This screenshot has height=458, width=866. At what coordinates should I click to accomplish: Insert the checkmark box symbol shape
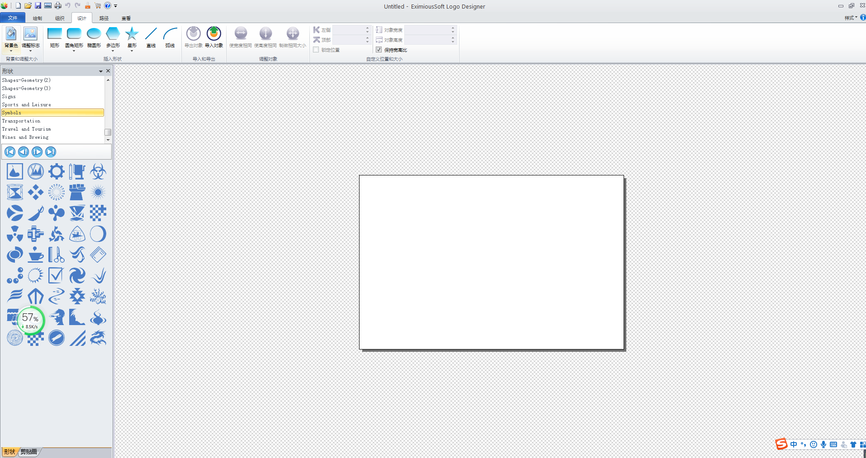[56, 275]
